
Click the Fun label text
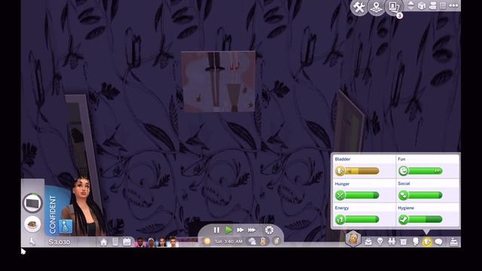click(401, 159)
